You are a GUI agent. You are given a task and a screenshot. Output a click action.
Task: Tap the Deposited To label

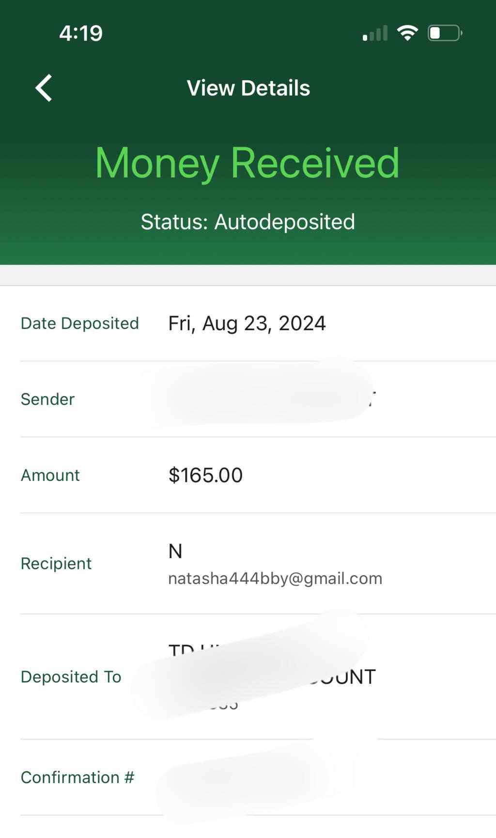[x=71, y=677]
